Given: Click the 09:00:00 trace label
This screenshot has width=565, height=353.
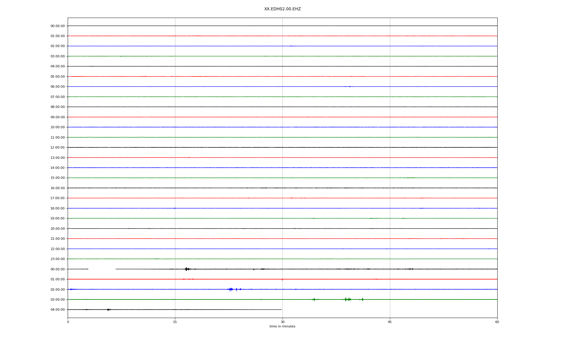Looking at the screenshot, I should click(58, 117).
